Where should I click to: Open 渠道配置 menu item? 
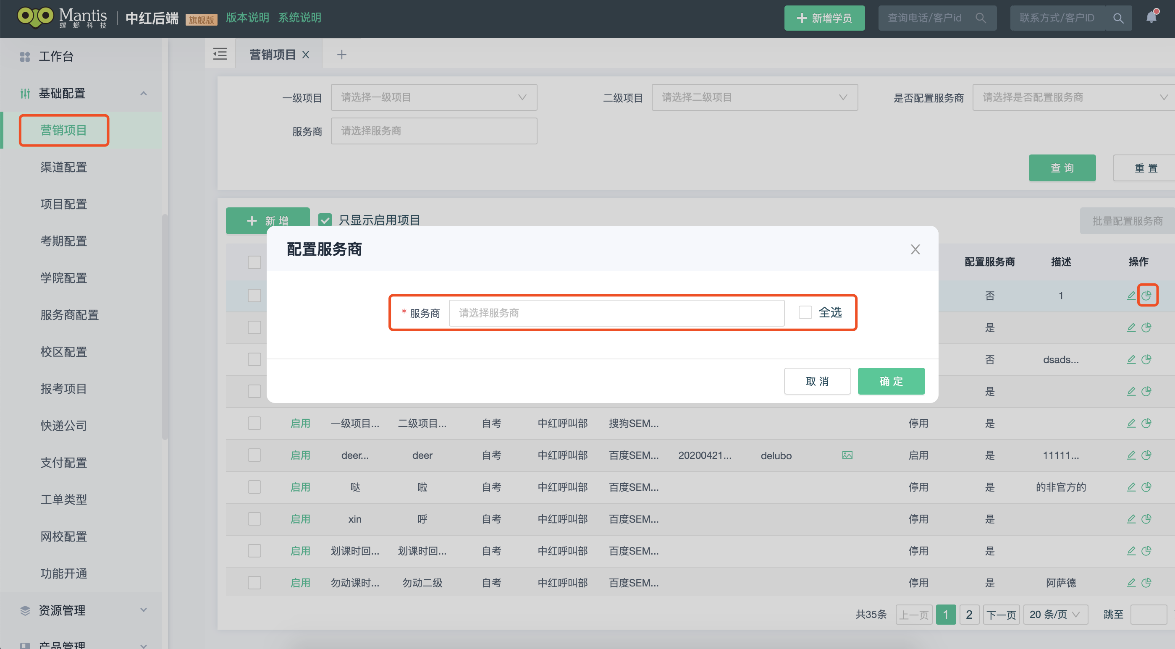point(63,167)
